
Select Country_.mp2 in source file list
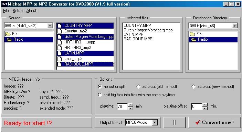tap(85, 31)
